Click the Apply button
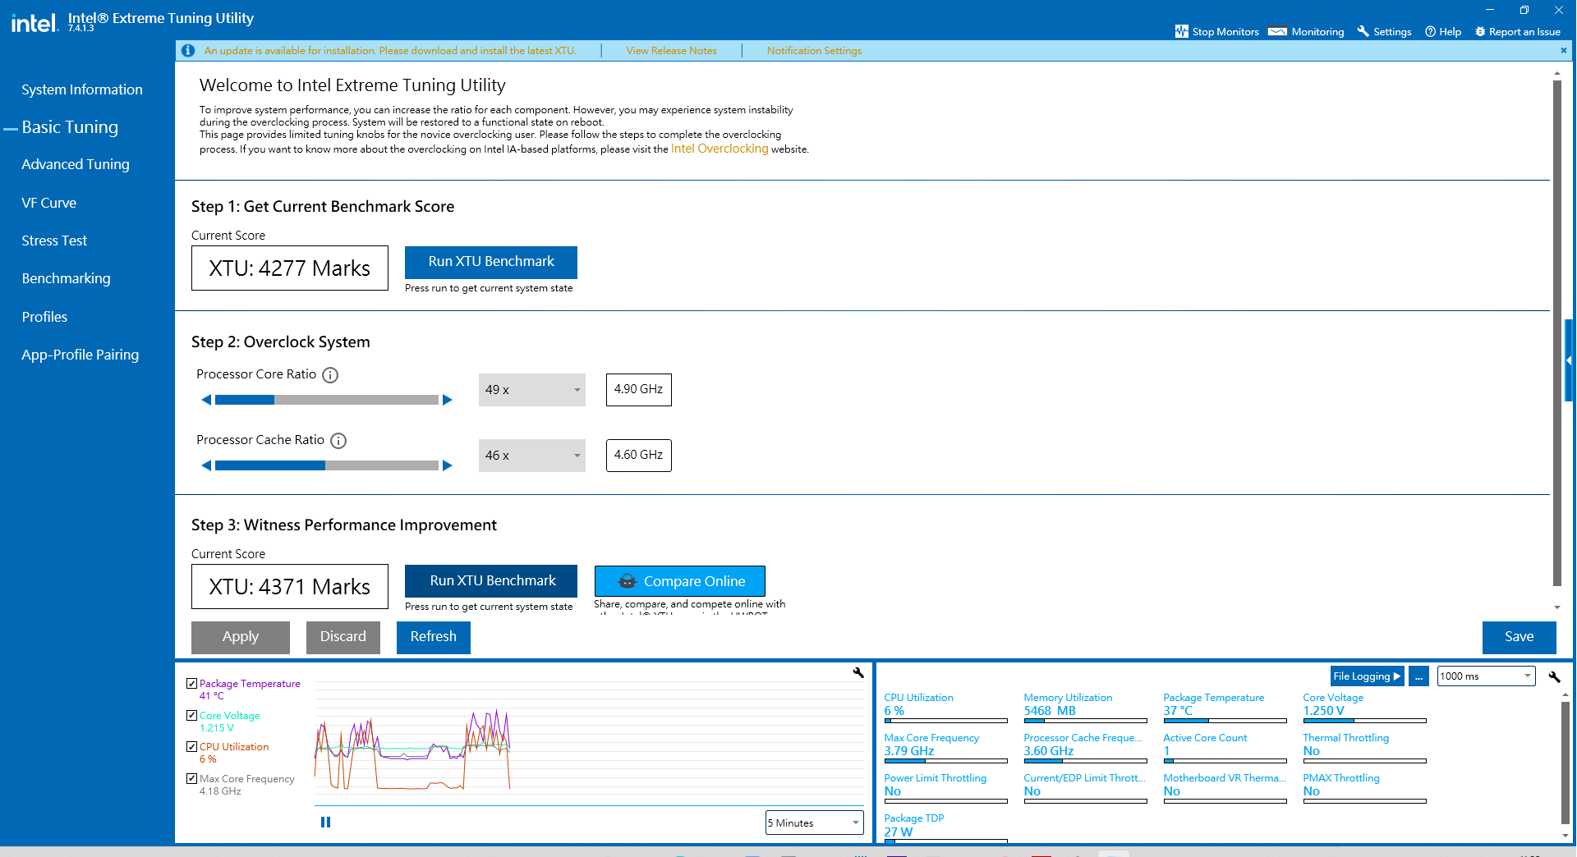 click(x=241, y=637)
